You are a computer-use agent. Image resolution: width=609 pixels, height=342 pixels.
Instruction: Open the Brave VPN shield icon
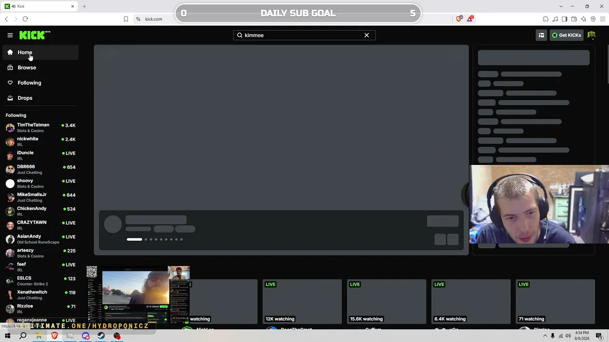pos(593,19)
